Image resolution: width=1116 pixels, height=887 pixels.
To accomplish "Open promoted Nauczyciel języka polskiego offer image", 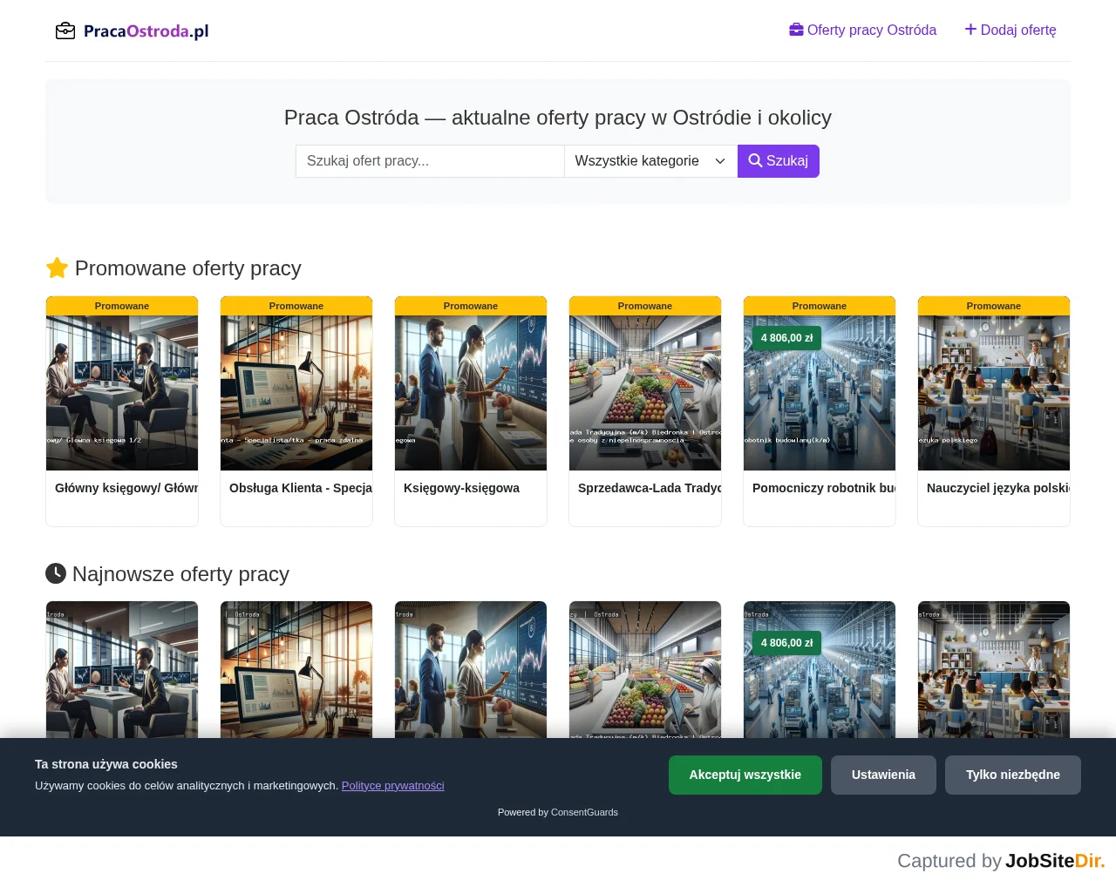I will 994,393.
